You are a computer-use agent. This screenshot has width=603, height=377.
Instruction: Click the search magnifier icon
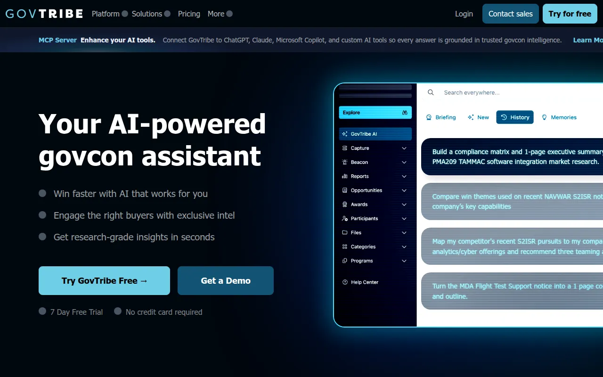click(x=431, y=92)
